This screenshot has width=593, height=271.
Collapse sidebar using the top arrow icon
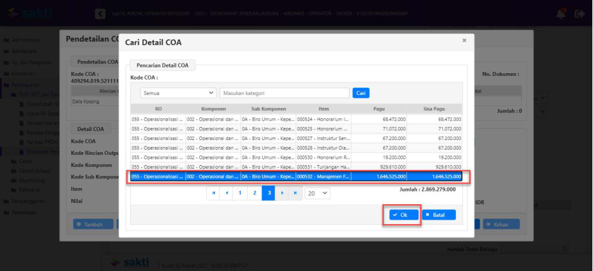[100, 13]
